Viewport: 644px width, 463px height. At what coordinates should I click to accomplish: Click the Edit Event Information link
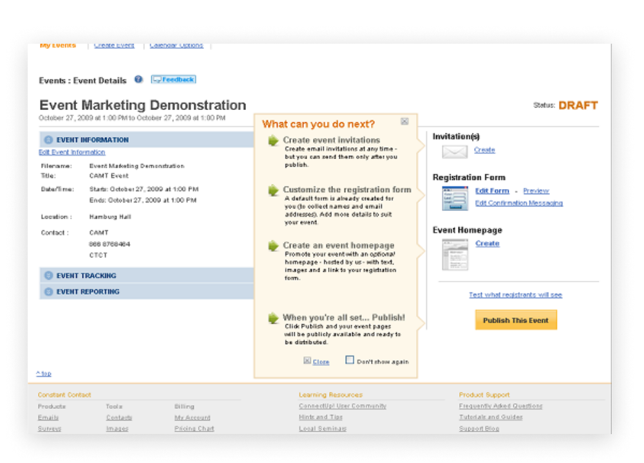click(72, 152)
